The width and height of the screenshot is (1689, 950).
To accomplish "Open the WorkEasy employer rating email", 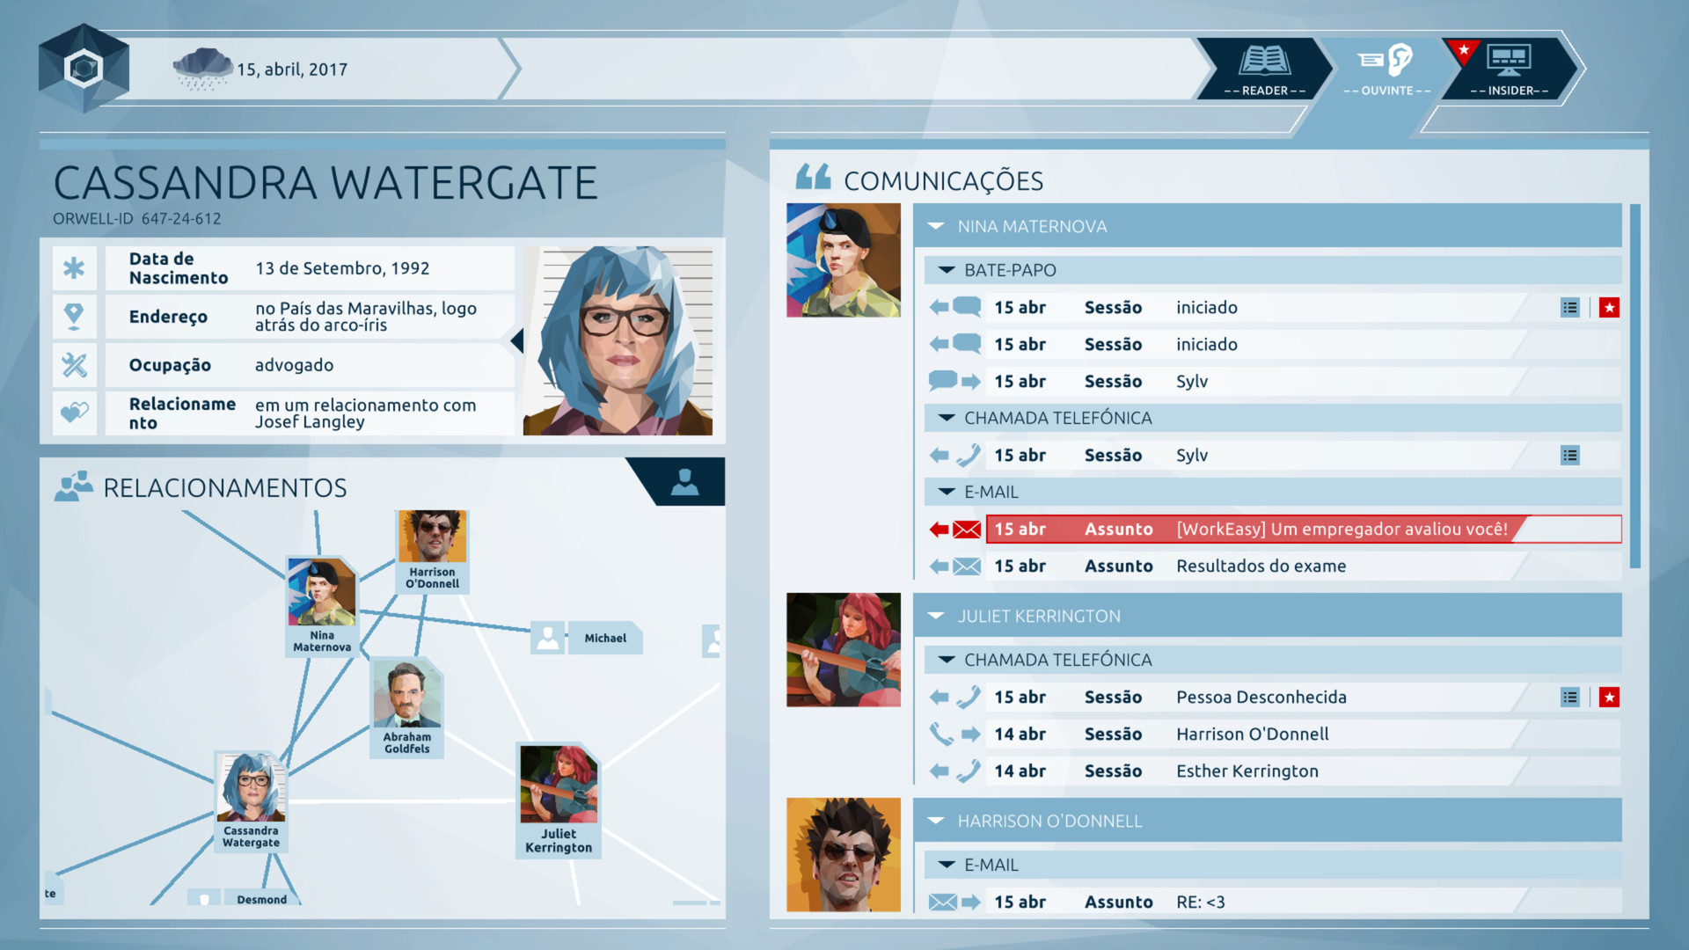I will (1303, 529).
